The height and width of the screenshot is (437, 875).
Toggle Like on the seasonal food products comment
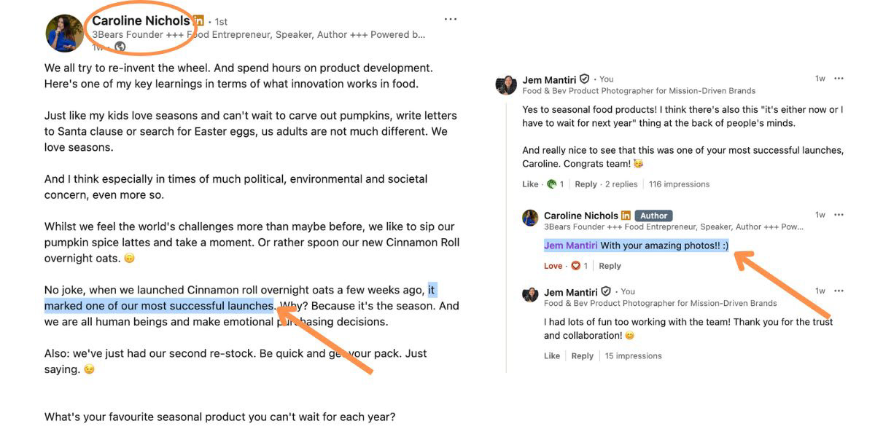tap(530, 184)
